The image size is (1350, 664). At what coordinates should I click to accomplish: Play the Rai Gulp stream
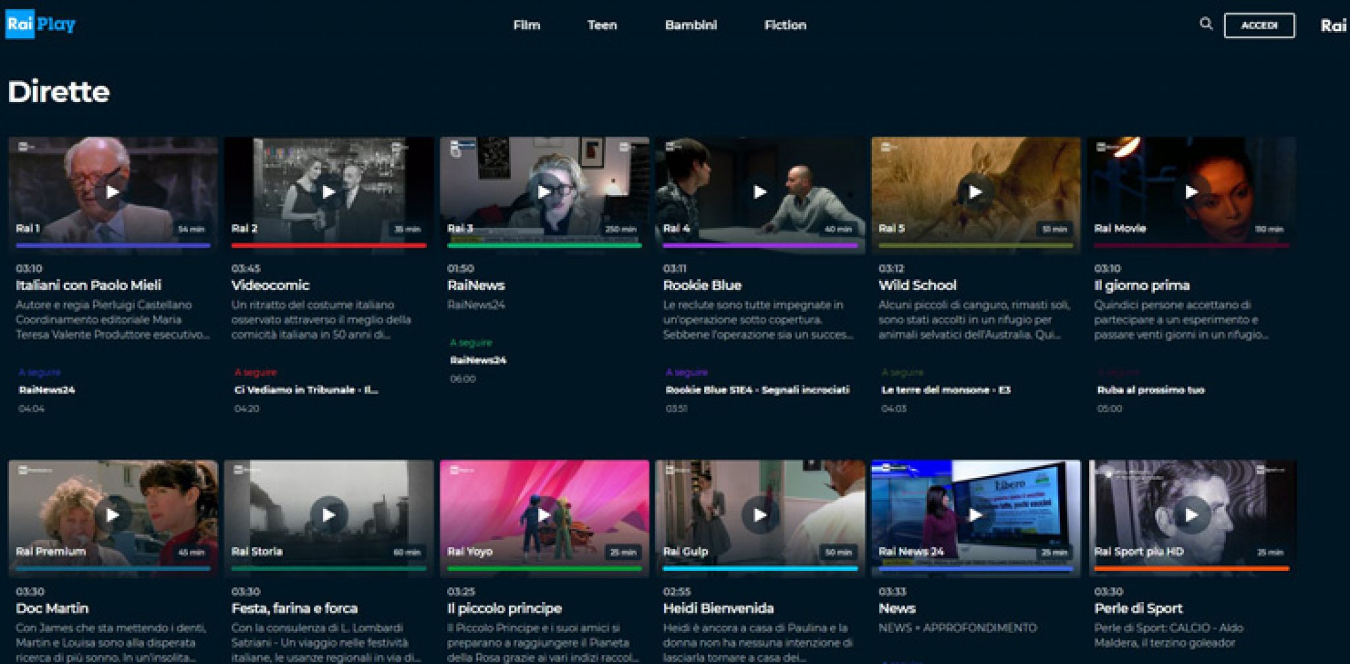(759, 516)
